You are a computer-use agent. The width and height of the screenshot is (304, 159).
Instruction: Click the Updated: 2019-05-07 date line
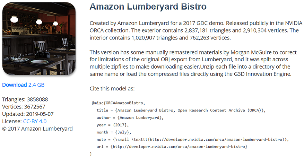tap(28, 114)
